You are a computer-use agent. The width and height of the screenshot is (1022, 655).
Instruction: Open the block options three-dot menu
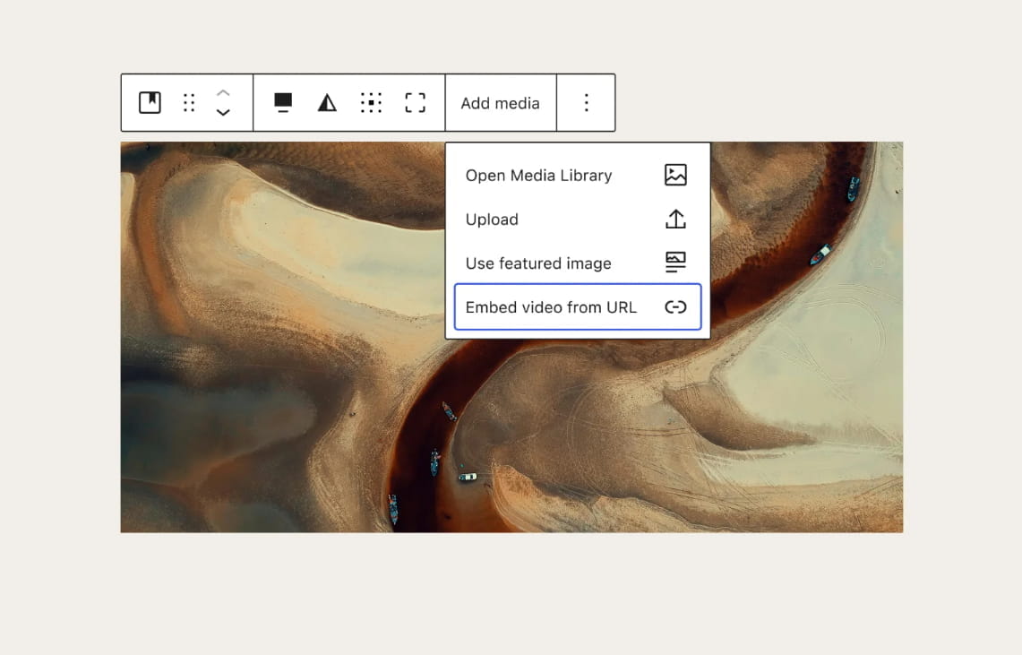[x=586, y=102]
